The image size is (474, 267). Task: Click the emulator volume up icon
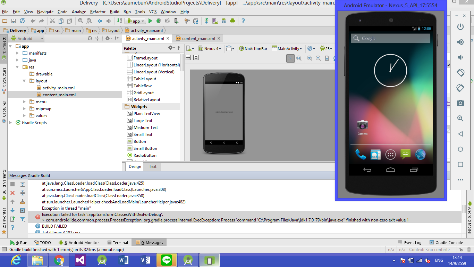coord(460,42)
